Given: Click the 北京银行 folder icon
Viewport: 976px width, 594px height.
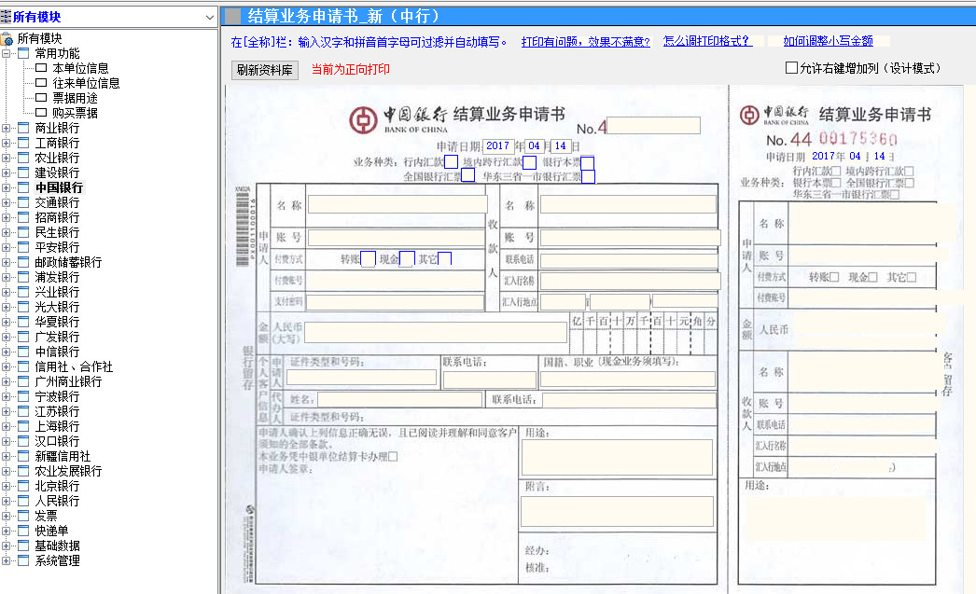Looking at the screenshot, I should pyautogui.click(x=23, y=487).
